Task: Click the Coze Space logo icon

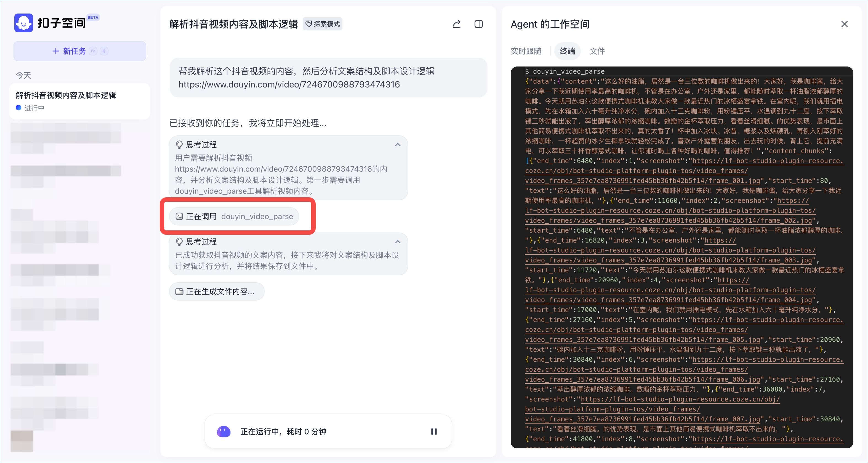Action: pyautogui.click(x=23, y=23)
